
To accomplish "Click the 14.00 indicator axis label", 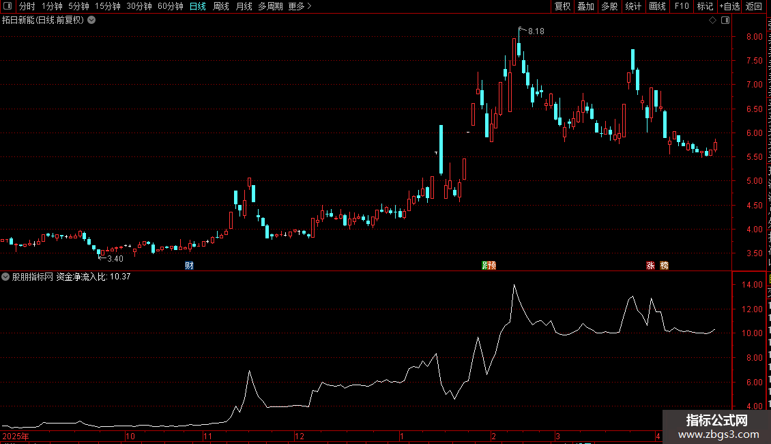I will coord(753,285).
